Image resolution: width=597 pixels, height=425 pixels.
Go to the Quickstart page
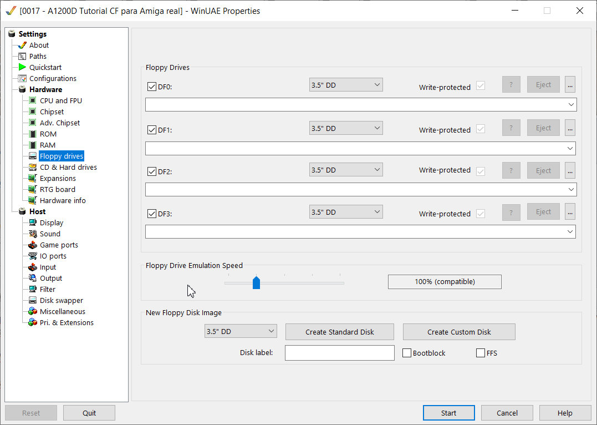[45, 68]
